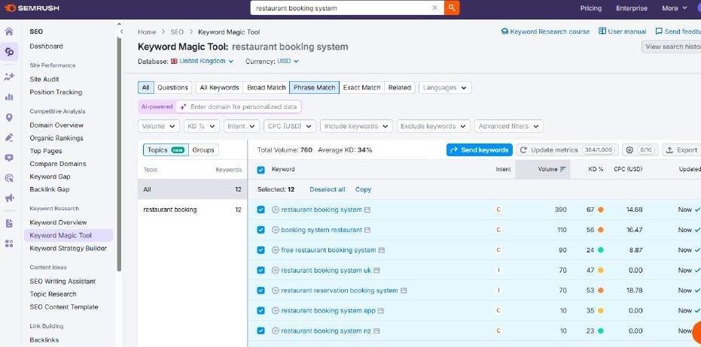The image size is (701, 347).
Task: Collapse the SEO sidebar with the arrow
Action: (122, 32)
